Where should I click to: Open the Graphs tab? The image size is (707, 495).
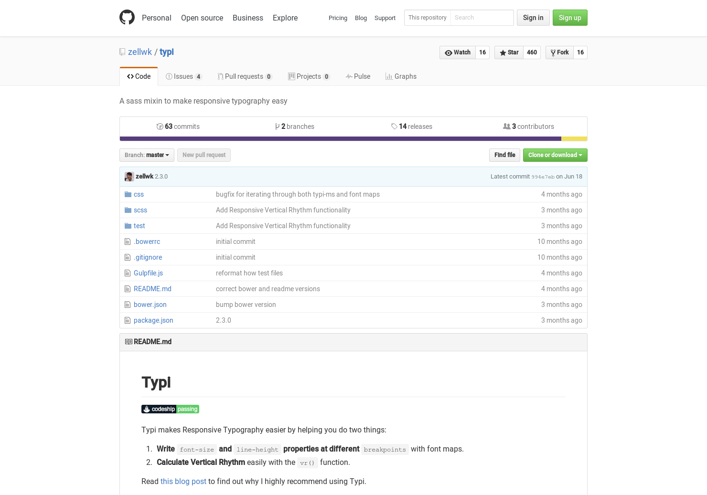click(x=401, y=76)
